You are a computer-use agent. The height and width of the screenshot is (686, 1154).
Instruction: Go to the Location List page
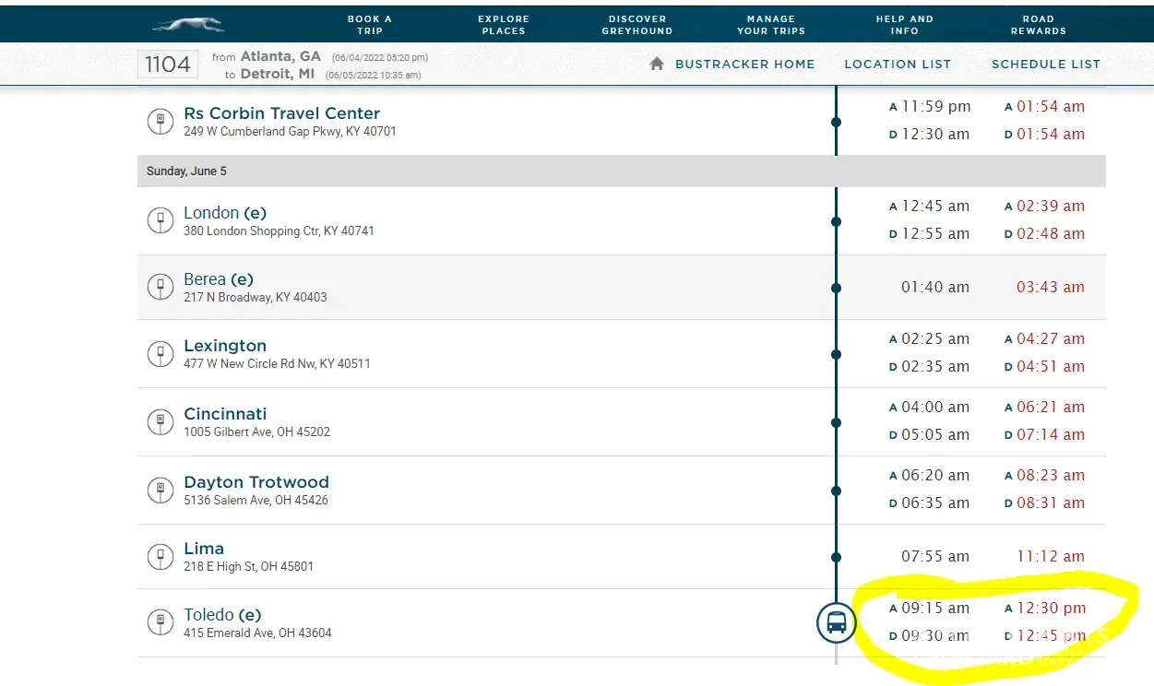pyautogui.click(x=898, y=65)
